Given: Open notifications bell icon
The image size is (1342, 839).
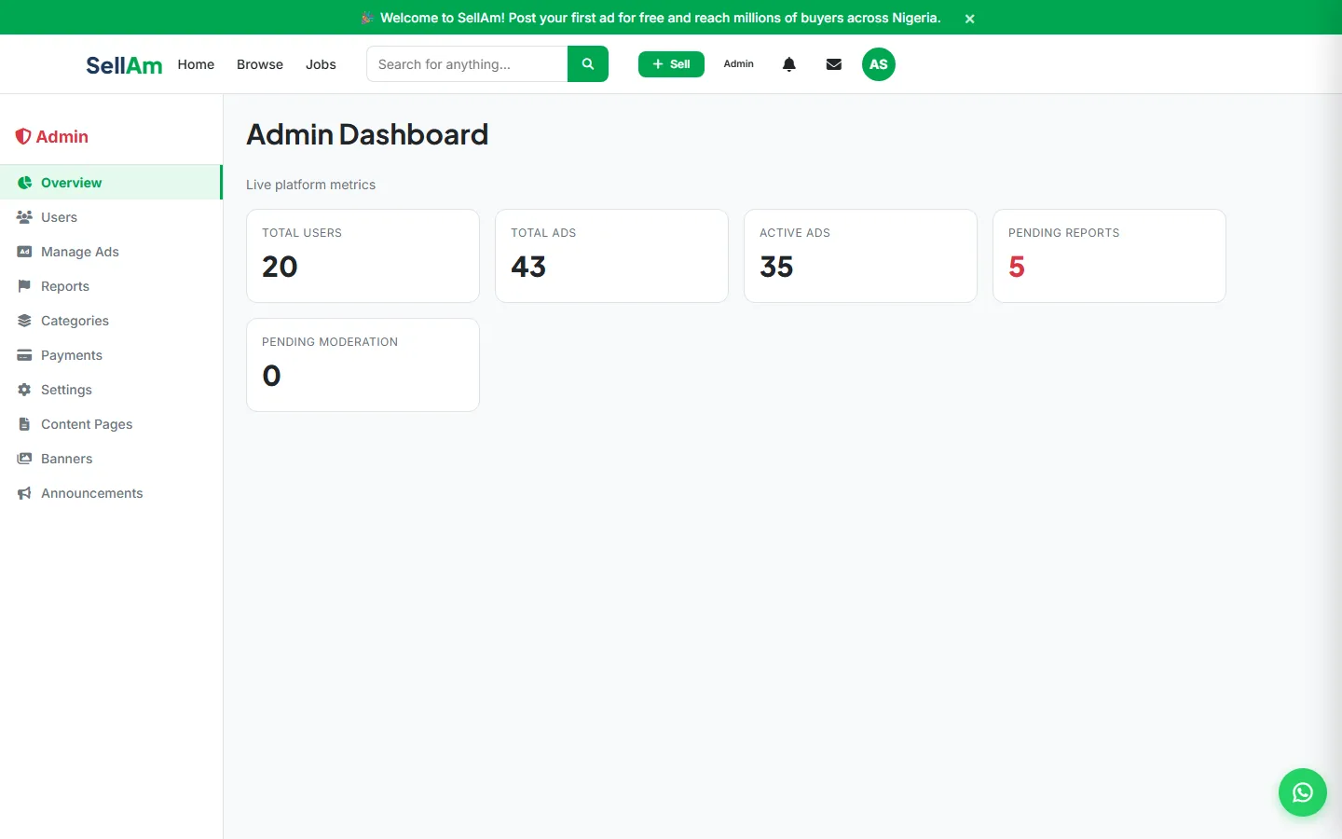Looking at the screenshot, I should tap(789, 64).
